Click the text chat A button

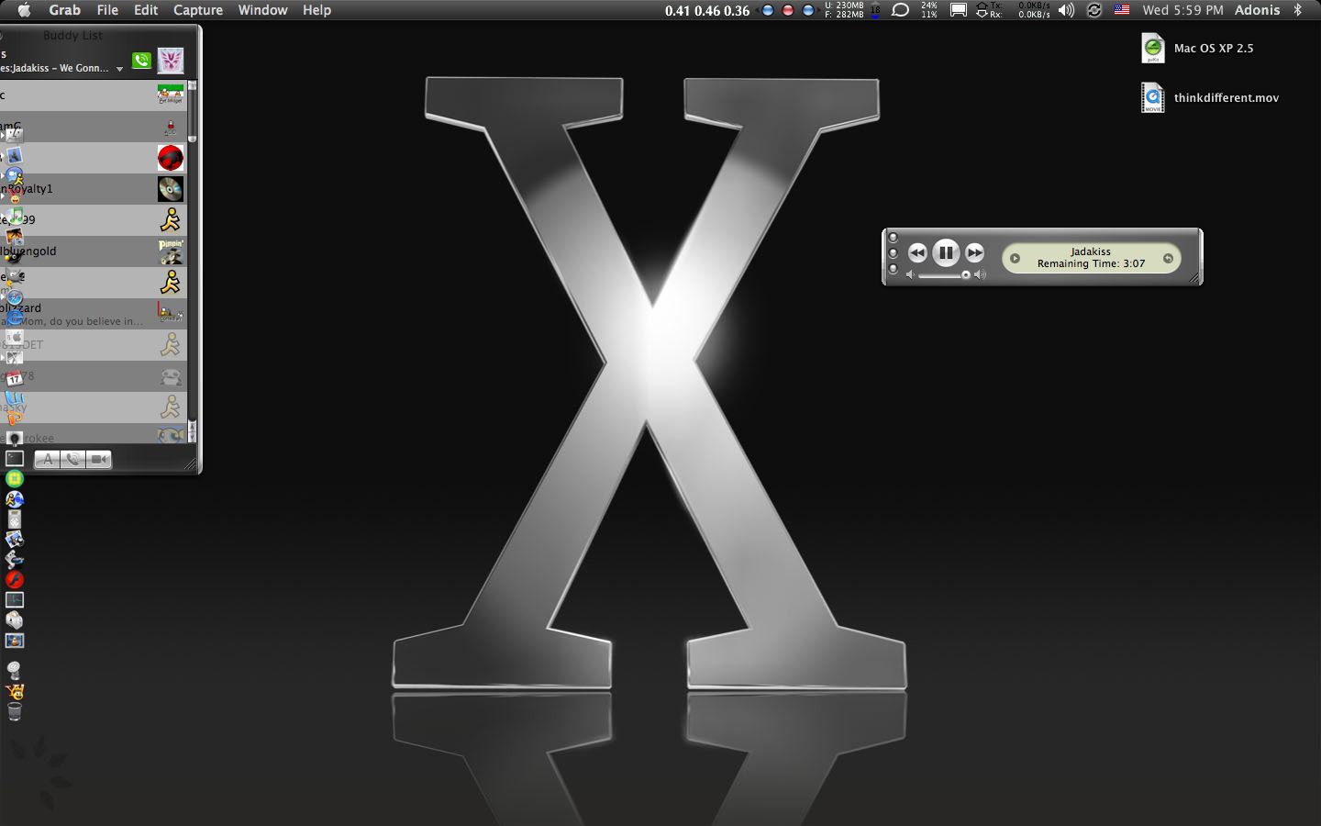coord(48,459)
